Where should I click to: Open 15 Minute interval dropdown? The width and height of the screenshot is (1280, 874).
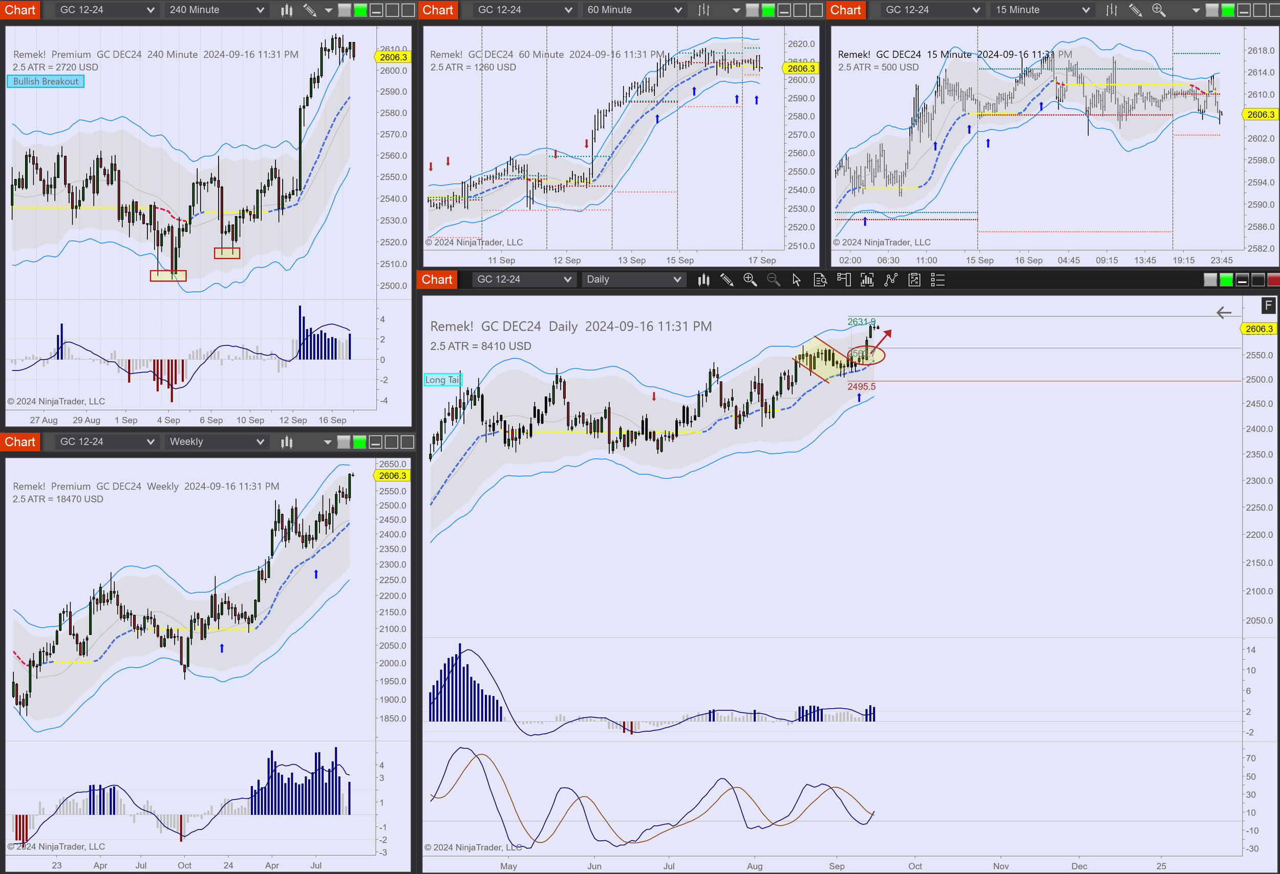(1042, 10)
